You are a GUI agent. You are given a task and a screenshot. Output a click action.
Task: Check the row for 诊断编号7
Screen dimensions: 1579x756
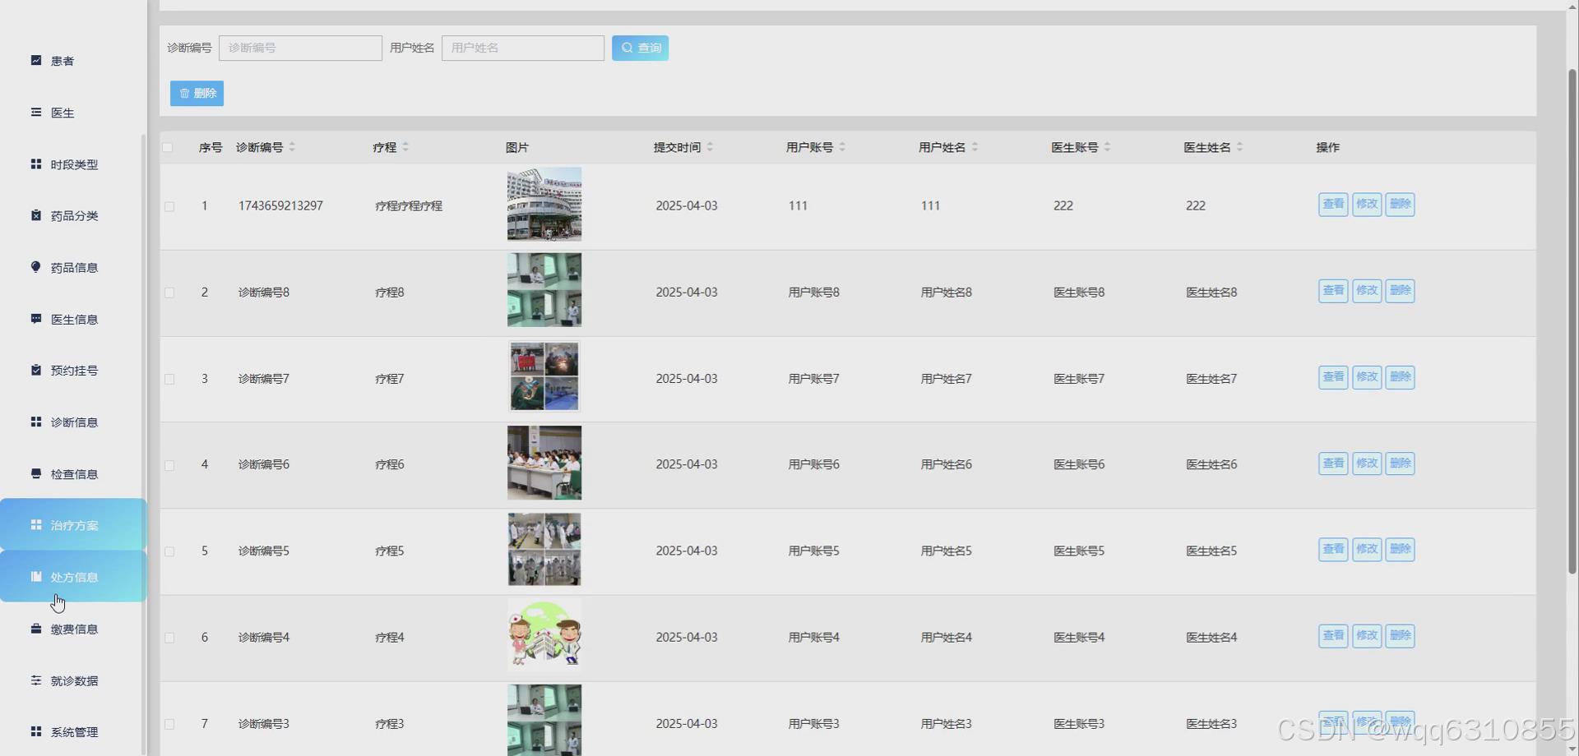click(169, 379)
